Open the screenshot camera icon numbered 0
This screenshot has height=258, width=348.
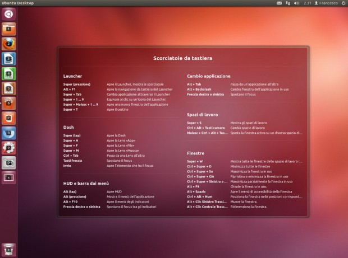8,163
